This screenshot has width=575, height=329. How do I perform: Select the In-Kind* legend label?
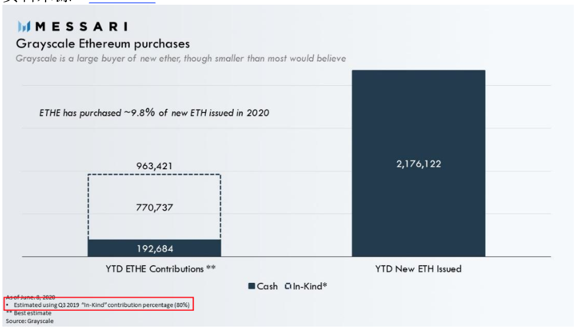pyautogui.click(x=310, y=286)
